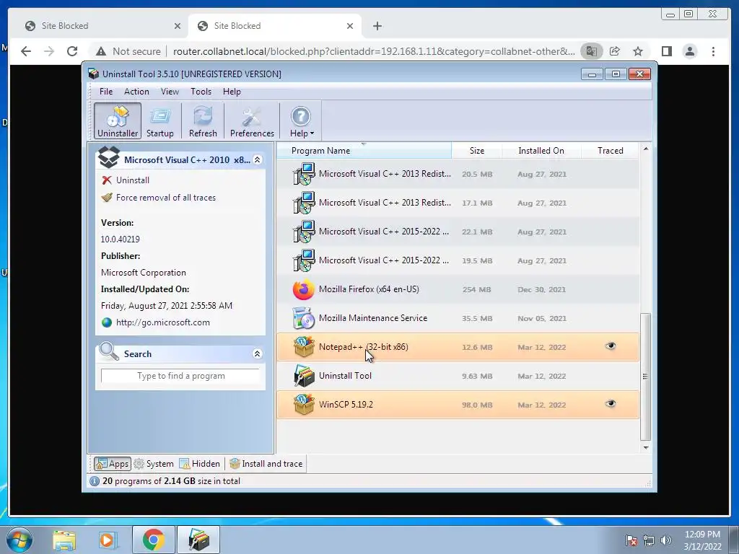739x554 pixels.
Task: Open the Windows Start button
Action: (x=18, y=540)
